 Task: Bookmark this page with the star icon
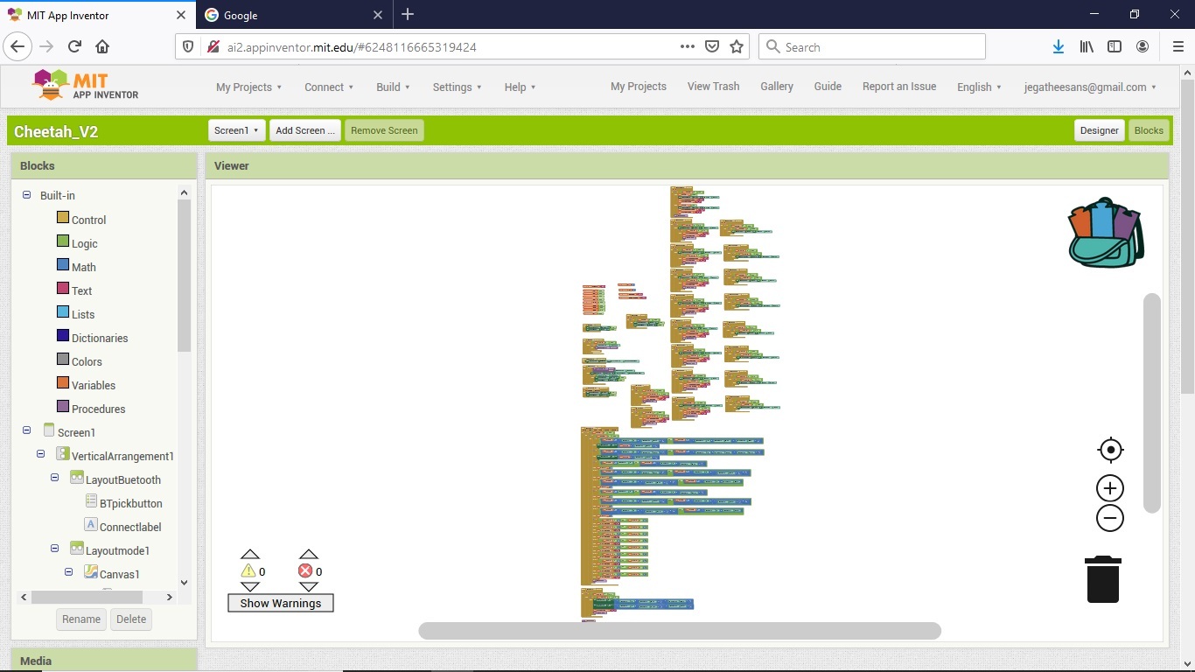[737, 46]
